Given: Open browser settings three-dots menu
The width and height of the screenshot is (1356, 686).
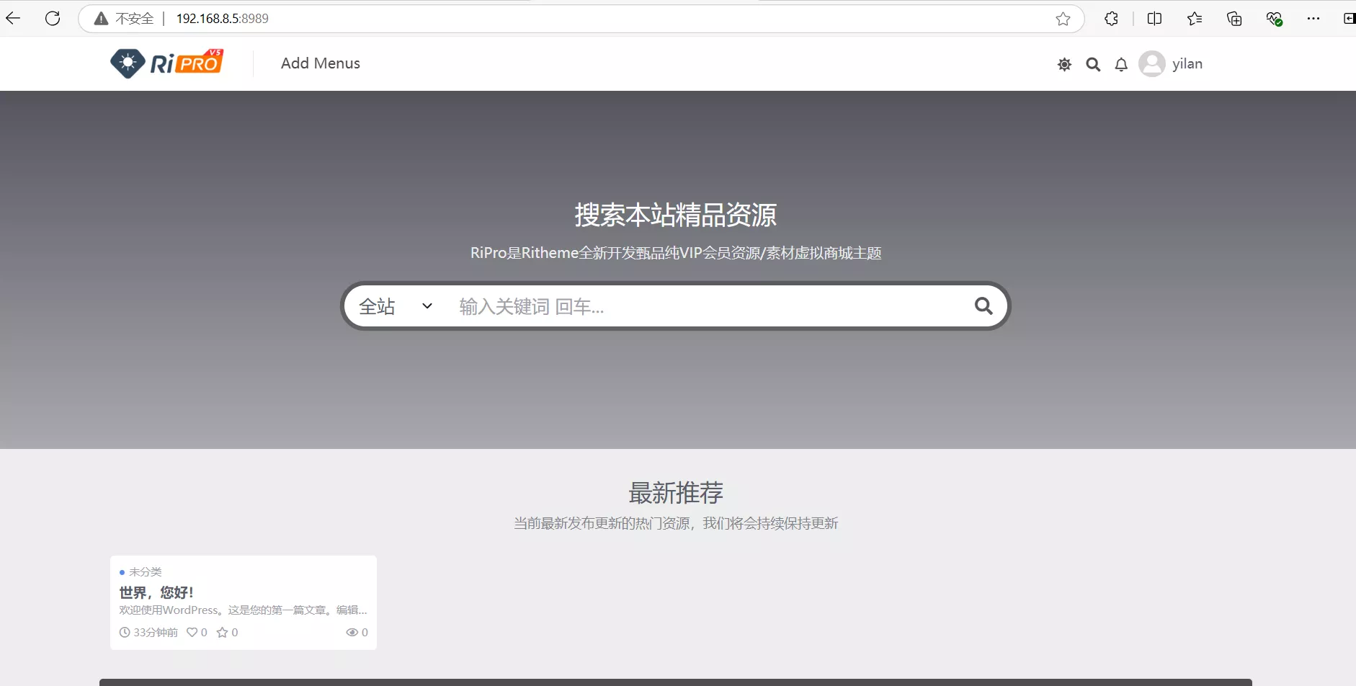Looking at the screenshot, I should [x=1313, y=19].
